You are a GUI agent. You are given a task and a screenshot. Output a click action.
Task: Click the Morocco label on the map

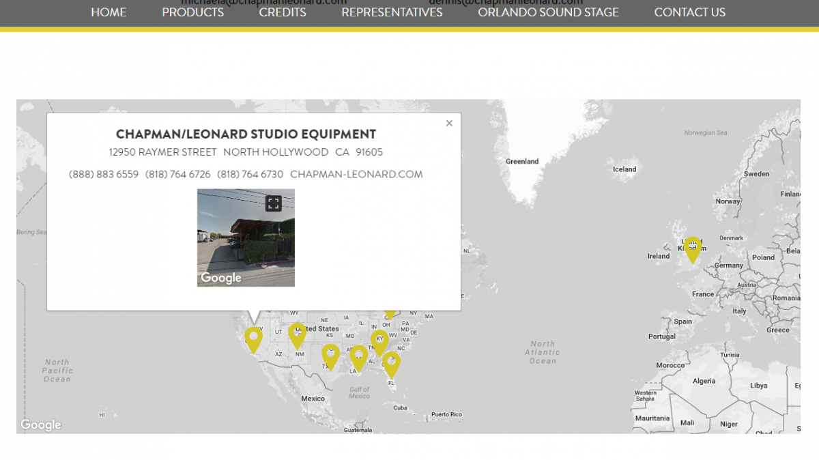670,365
